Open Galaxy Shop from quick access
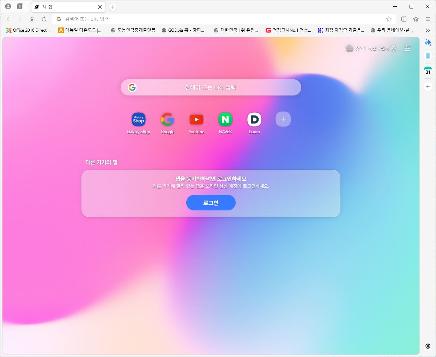 (x=138, y=120)
